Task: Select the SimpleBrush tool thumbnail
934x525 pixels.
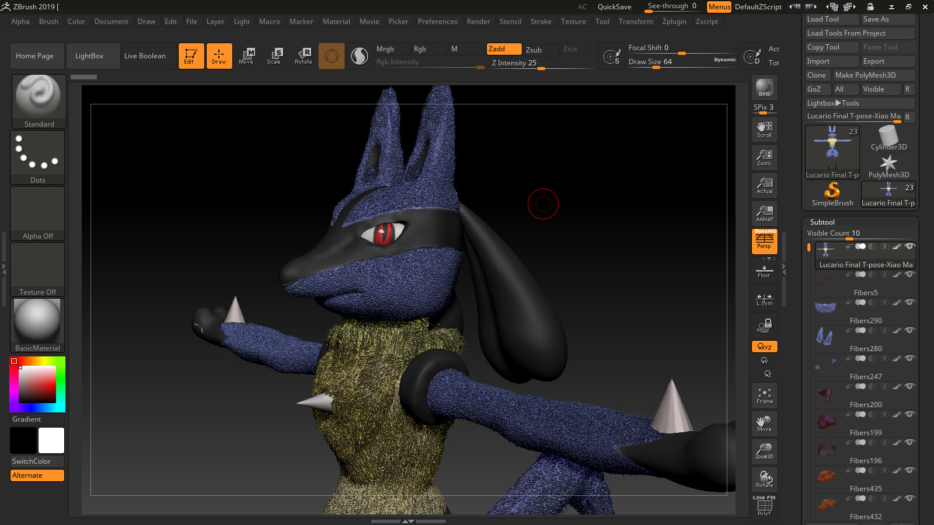Action: 832,192
